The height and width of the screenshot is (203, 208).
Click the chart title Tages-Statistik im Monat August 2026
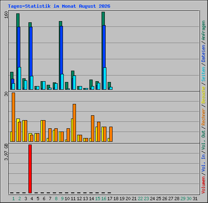pos(59,6)
